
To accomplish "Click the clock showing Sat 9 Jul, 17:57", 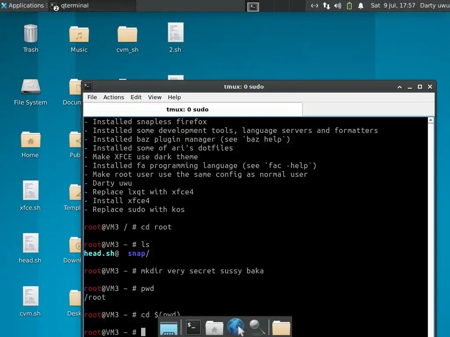I will pyautogui.click(x=392, y=5).
